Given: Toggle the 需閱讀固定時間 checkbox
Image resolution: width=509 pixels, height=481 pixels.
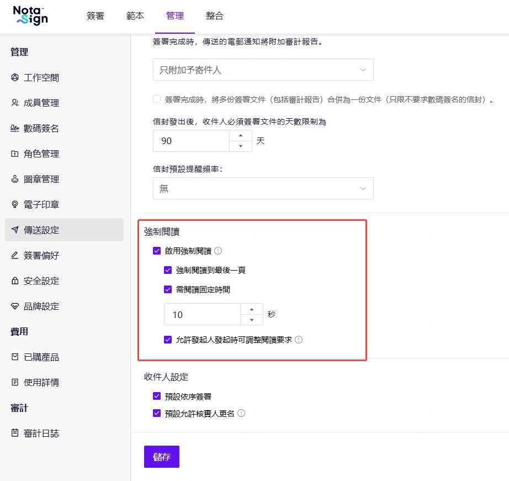Looking at the screenshot, I should tap(168, 289).
